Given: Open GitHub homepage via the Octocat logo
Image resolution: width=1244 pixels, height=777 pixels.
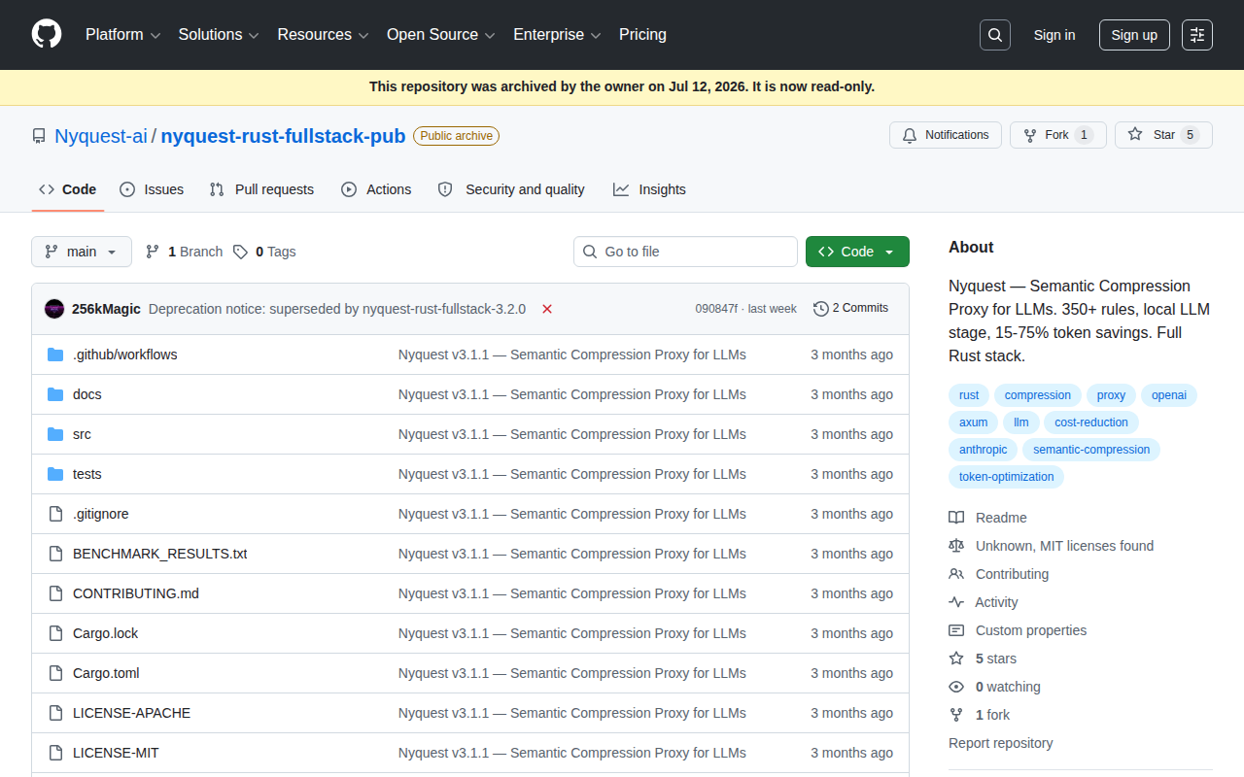Looking at the screenshot, I should (47, 34).
